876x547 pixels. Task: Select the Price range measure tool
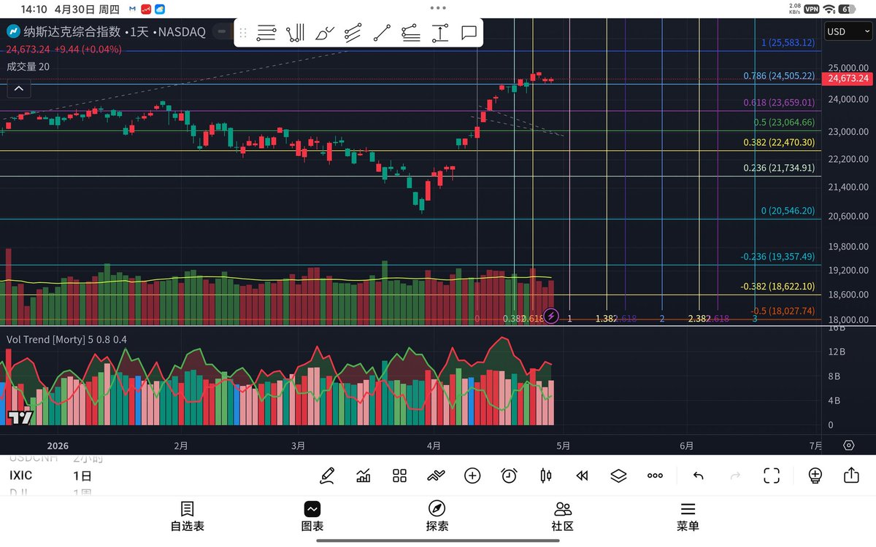439,33
